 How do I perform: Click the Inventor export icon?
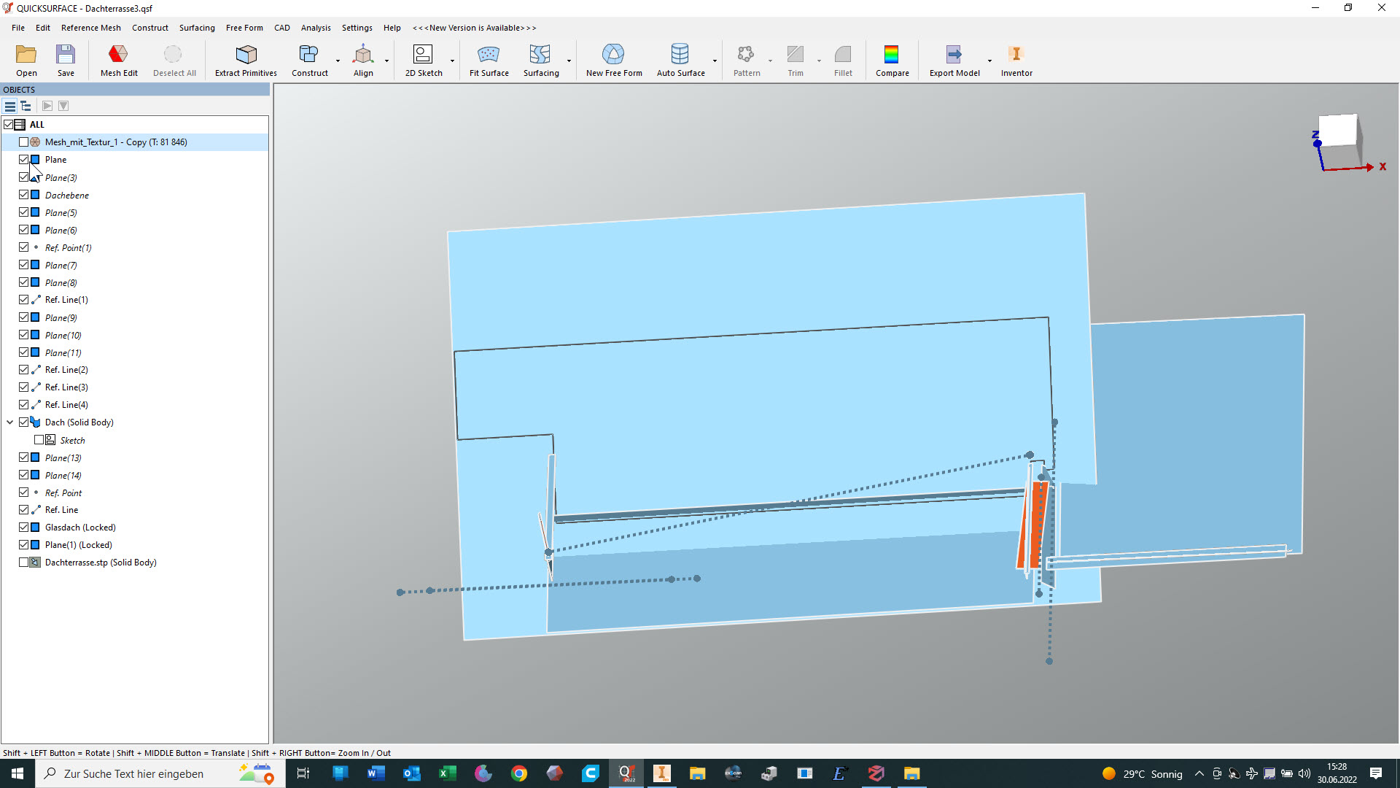[x=1016, y=55]
